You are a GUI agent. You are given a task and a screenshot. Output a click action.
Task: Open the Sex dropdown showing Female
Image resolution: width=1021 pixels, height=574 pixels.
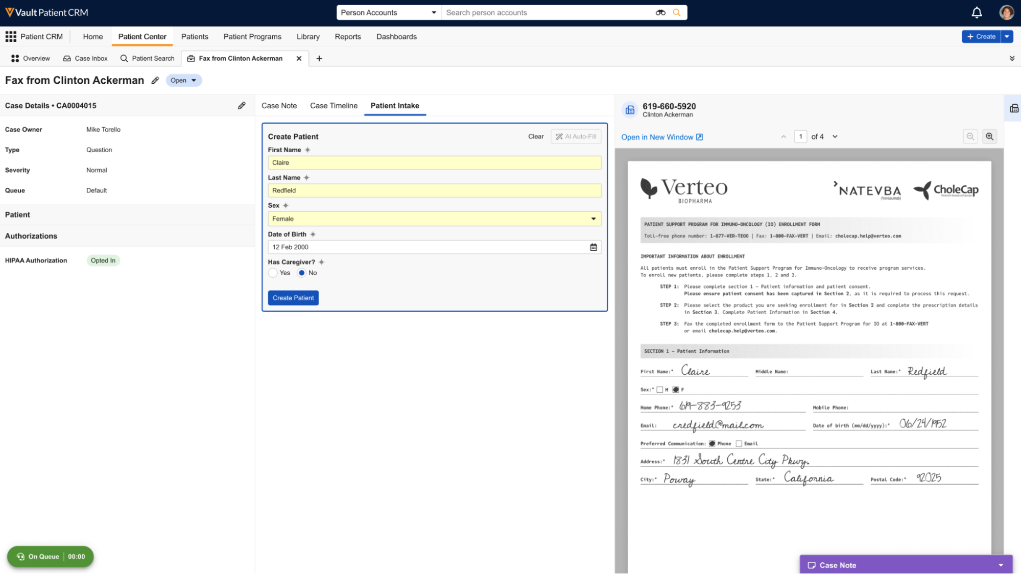pos(434,219)
